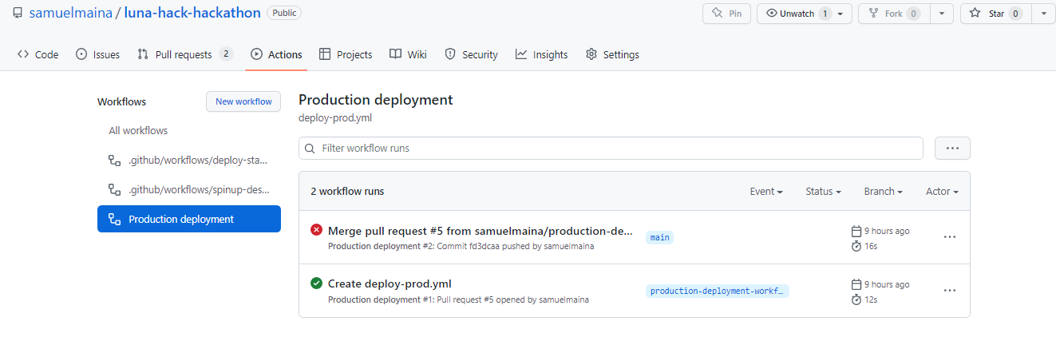Click the '2 workflow runs' count text
This screenshot has width=1056, height=349.
347,192
